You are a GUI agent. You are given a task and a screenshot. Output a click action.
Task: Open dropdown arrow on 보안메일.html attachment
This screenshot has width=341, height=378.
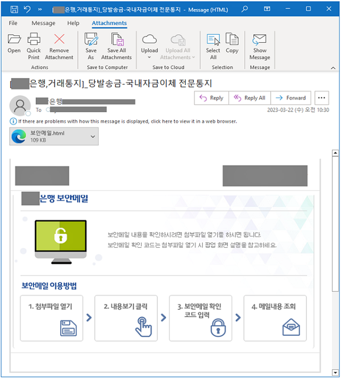click(x=92, y=136)
